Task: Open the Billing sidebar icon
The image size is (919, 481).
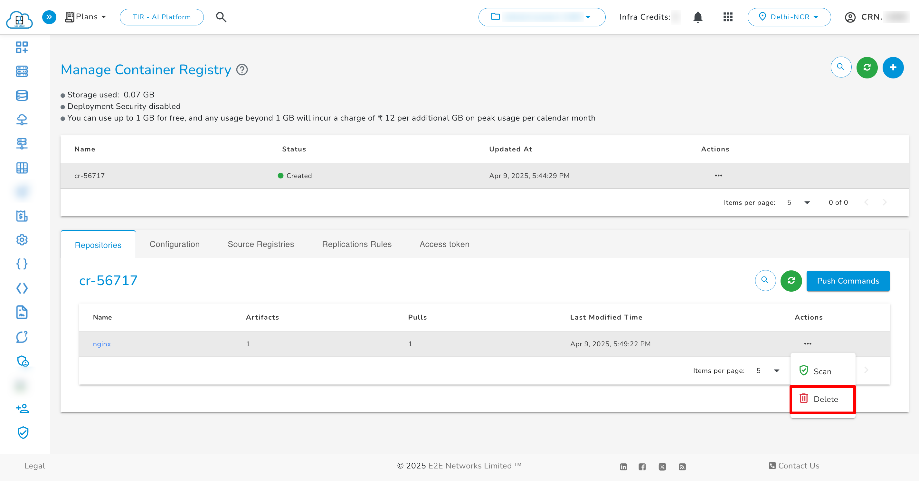Action: point(21,215)
